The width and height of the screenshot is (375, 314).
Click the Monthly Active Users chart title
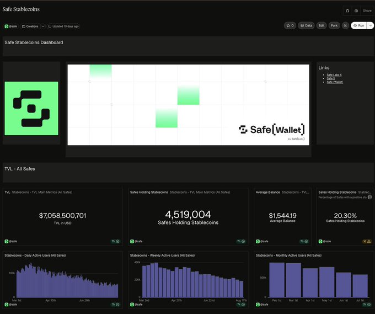(x=288, y=256)
